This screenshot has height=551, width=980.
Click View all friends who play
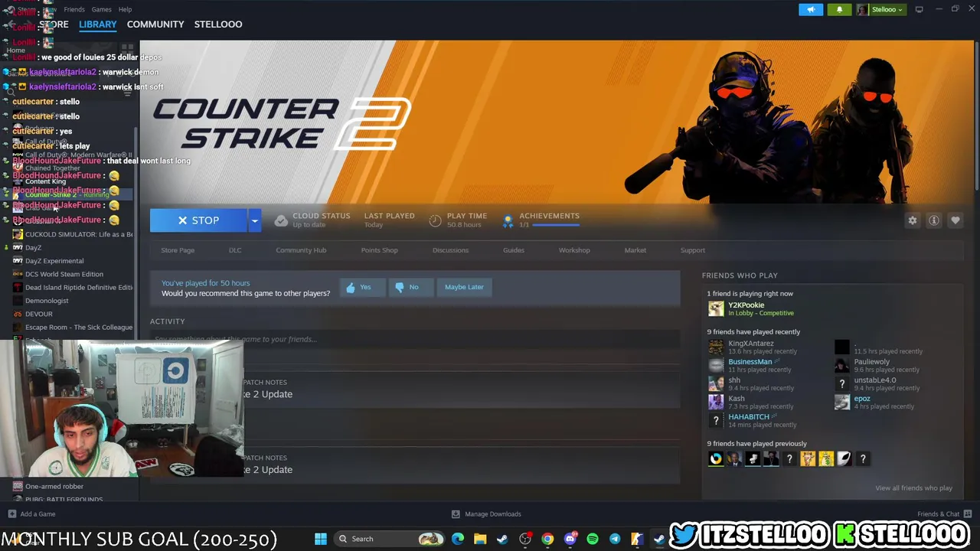tap(913, 488)
